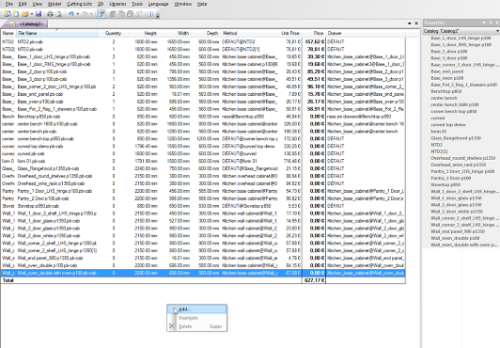Select the Stovetop p850.pb-cab row

click(x=203, y=206)
